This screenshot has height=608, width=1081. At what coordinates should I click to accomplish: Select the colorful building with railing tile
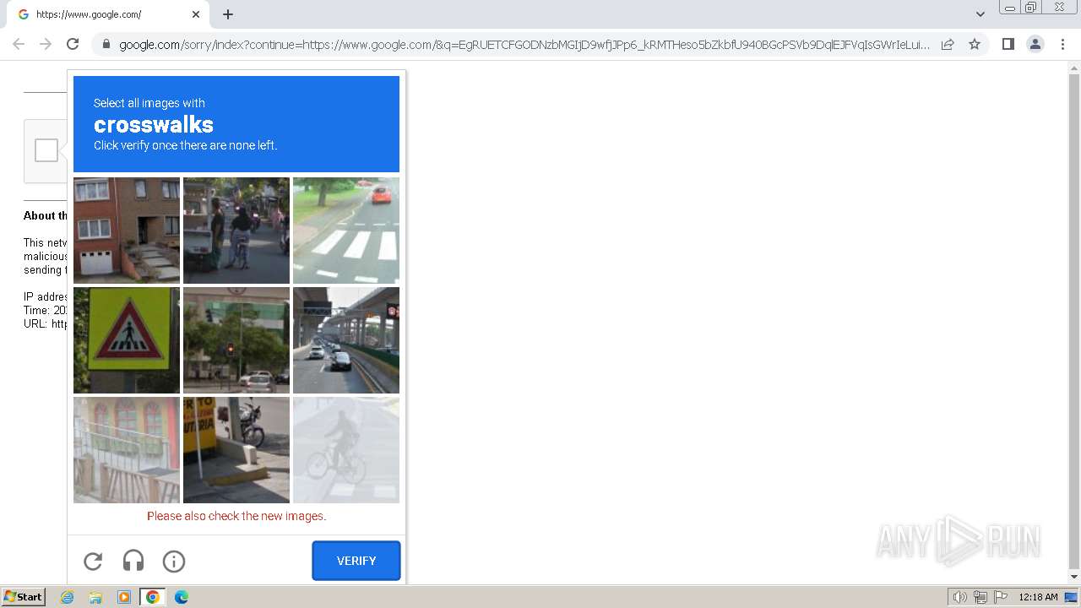[x=127, y=450]
